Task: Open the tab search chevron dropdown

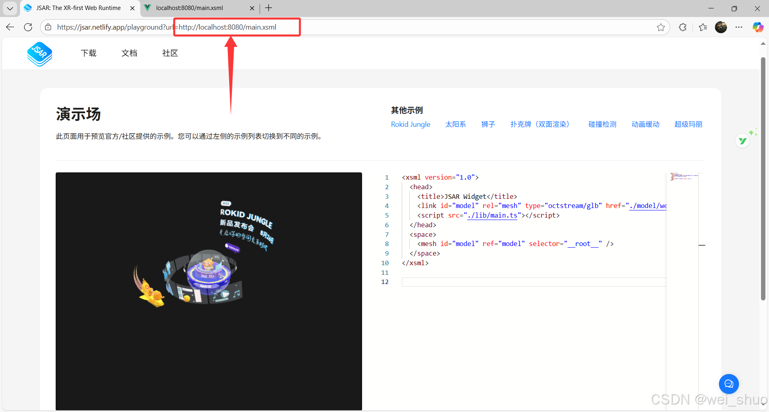Action: [10, 8]
